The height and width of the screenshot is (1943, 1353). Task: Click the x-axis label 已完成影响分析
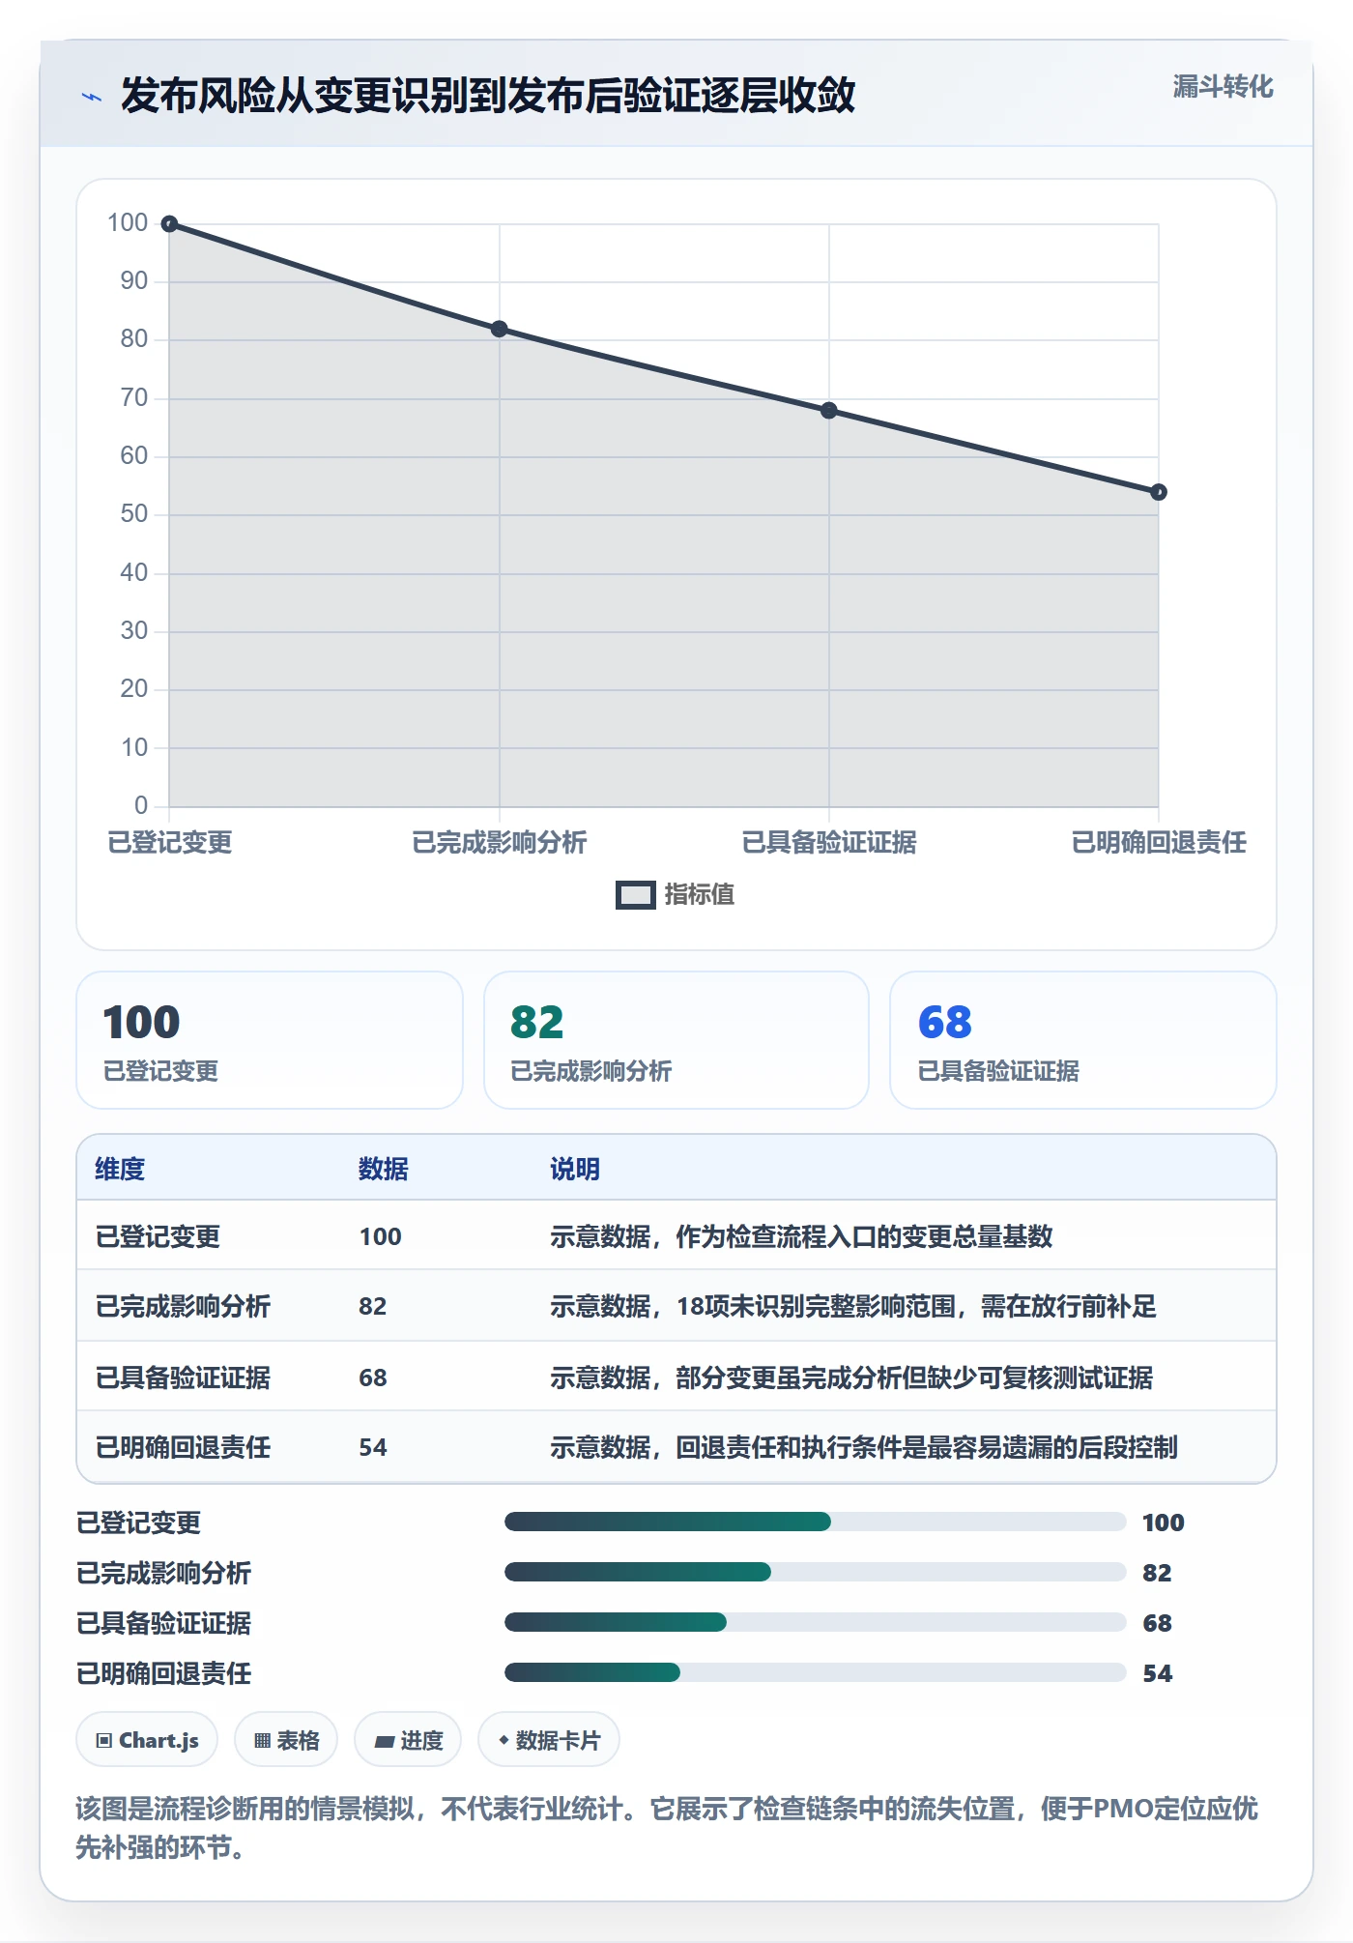point(500,842)
